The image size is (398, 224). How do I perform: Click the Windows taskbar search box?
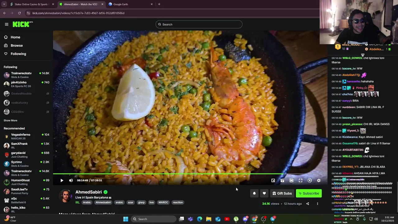[154, 219]
